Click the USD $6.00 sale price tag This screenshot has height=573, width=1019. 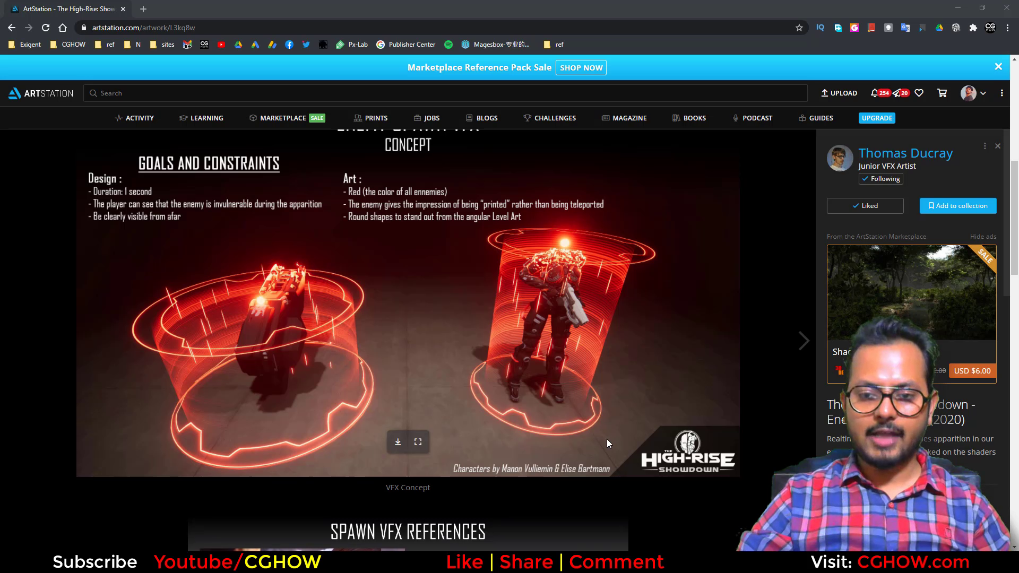click(971, 370)
